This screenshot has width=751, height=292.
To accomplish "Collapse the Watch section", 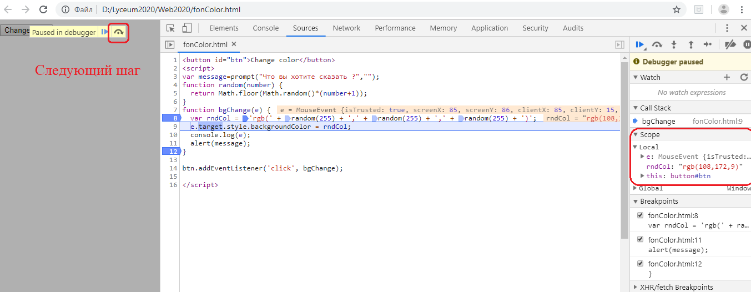I will [x=636, y=78].
